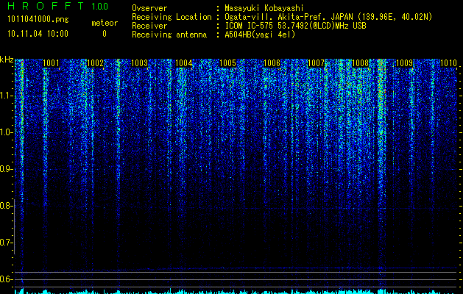Click the 1009 time marker
The image size is (463, 294).
[404, 63]
